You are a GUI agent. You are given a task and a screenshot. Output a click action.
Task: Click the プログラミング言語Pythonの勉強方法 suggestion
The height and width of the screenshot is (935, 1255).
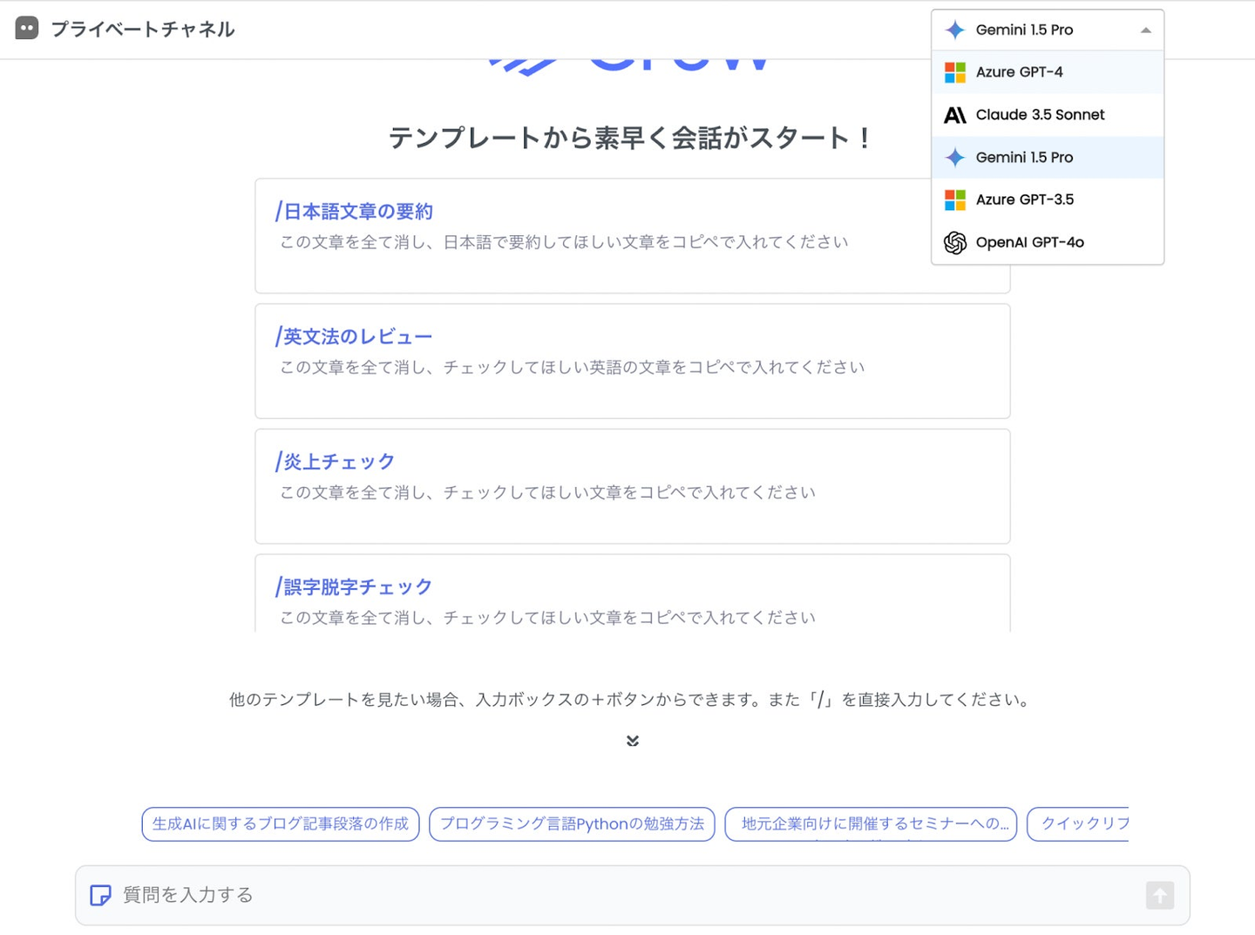(572, 823)
